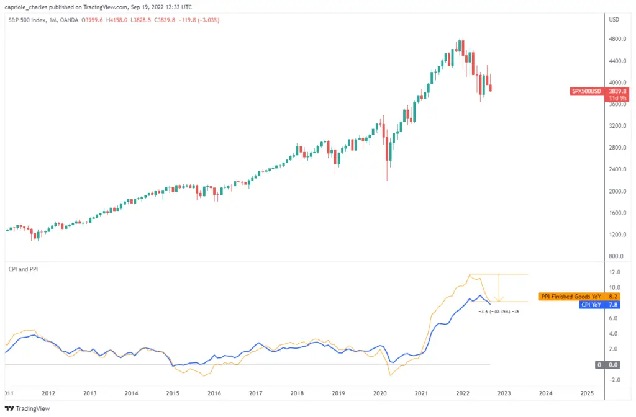Click the zero line 0.0 axis label
Screen dimensions: 636x417
pos(613,365)
